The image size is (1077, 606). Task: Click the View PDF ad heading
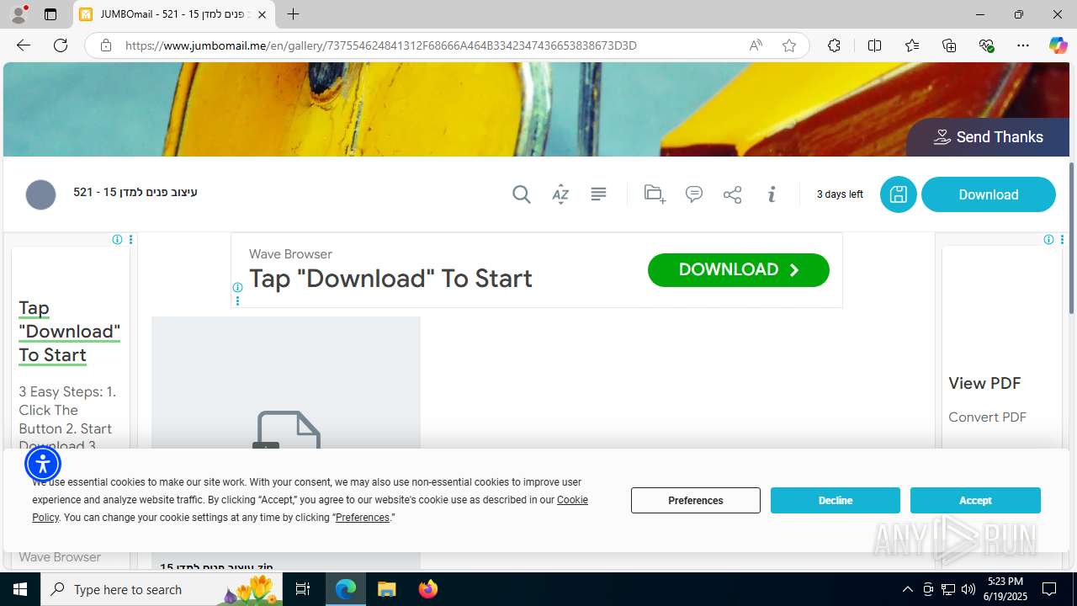click(984, 383)
